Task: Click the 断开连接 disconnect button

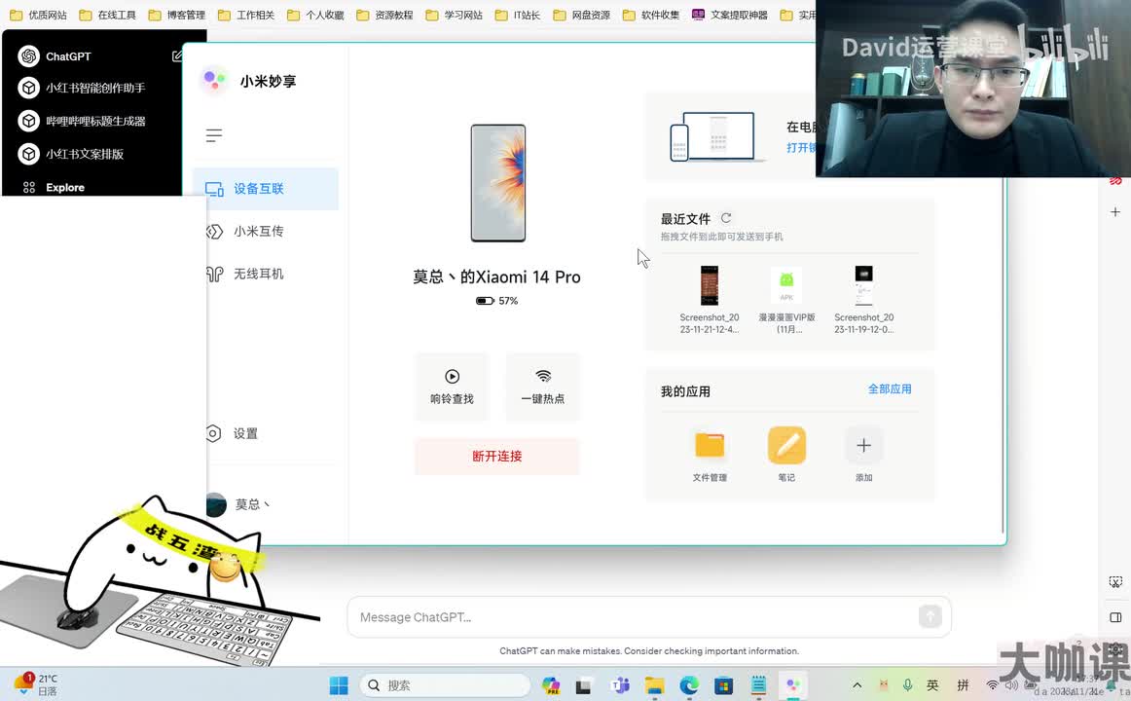Action: tap(496, 456)
